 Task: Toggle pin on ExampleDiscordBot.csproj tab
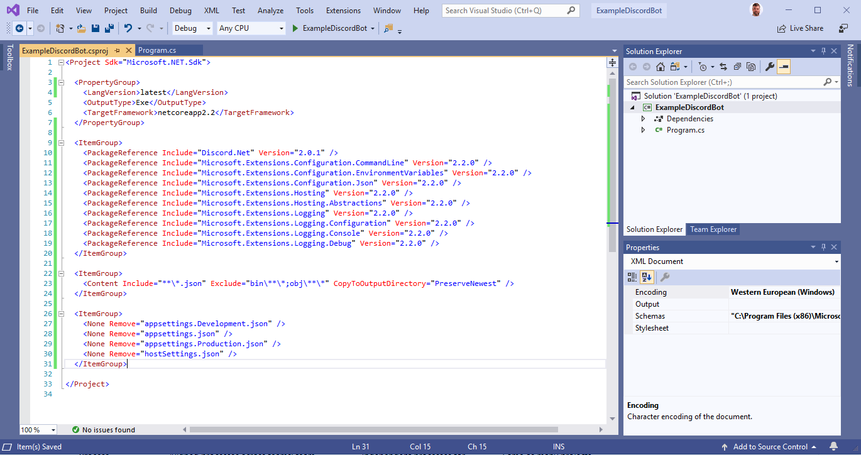(x=117, y=50)
